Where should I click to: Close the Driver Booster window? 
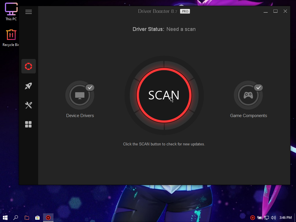click(x=285, y=11)
